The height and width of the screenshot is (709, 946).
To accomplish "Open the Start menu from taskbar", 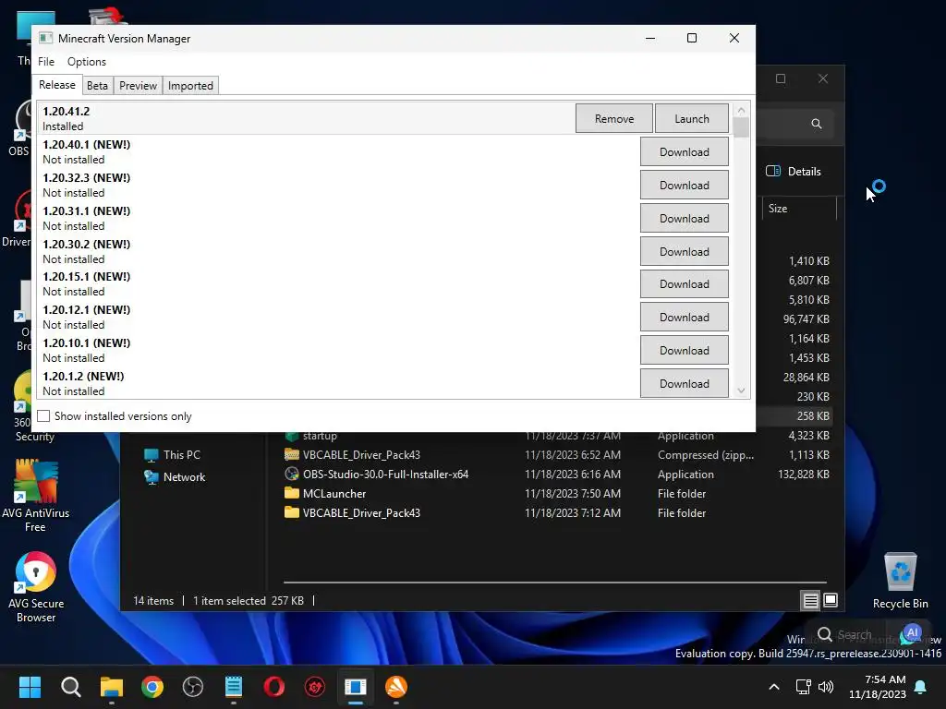I will (30, 687).
